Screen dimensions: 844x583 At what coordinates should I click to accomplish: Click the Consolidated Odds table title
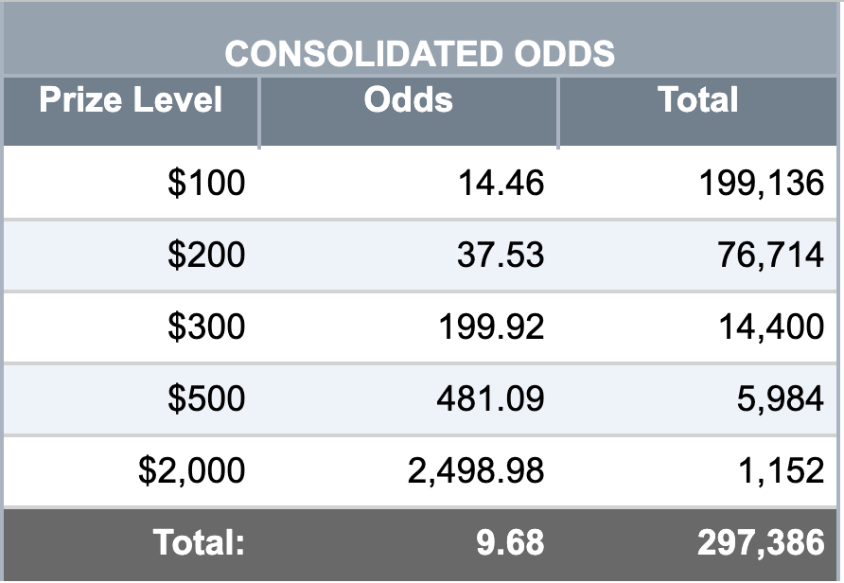[x=420, y=54]
